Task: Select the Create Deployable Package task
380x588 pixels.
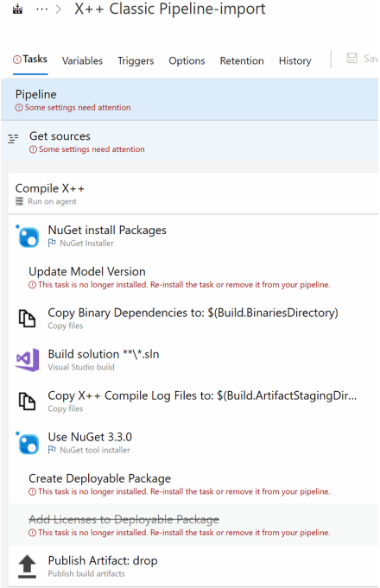Action: [193, 484]
